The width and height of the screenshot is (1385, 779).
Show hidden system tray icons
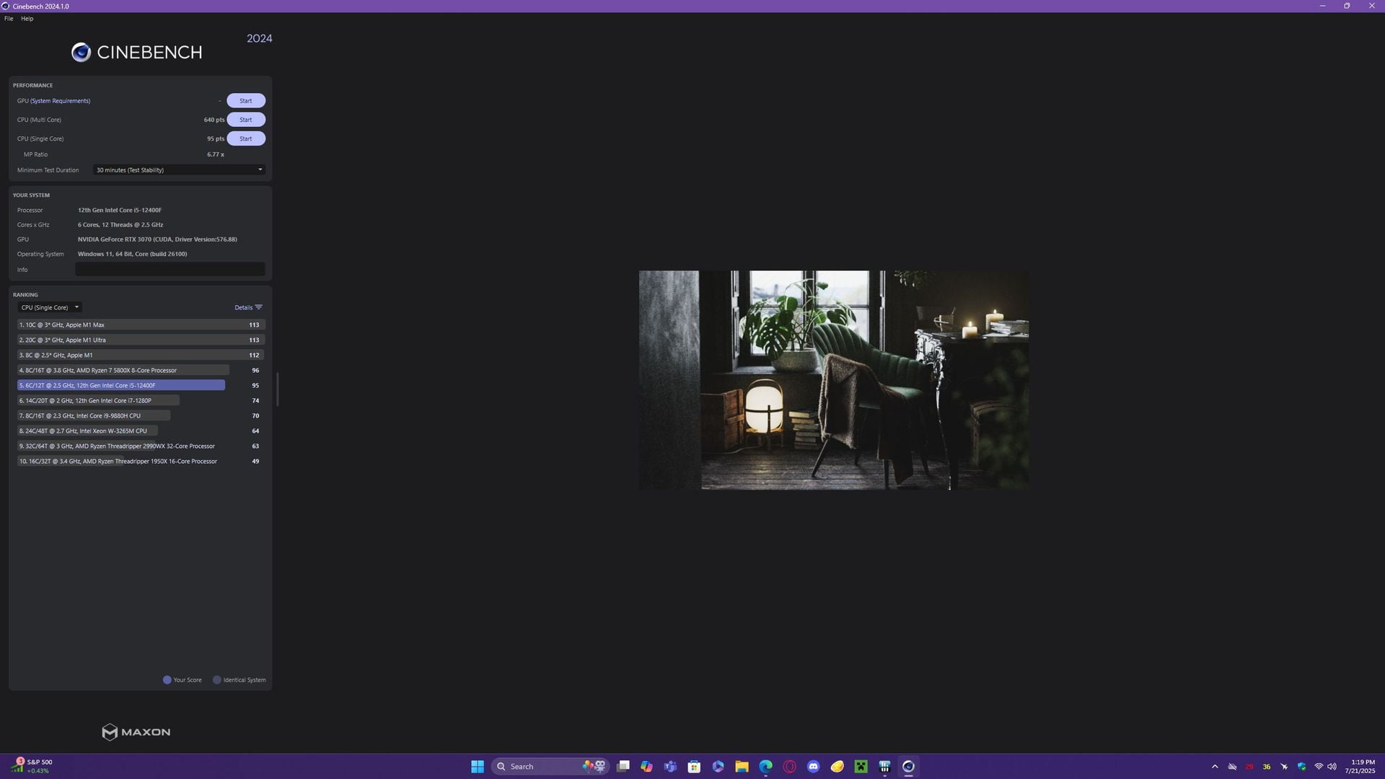coord(1215,767)
